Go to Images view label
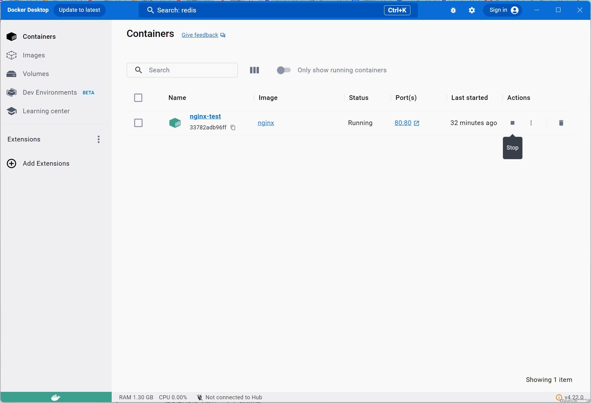The image size is (591, 403). click(34, 55)
